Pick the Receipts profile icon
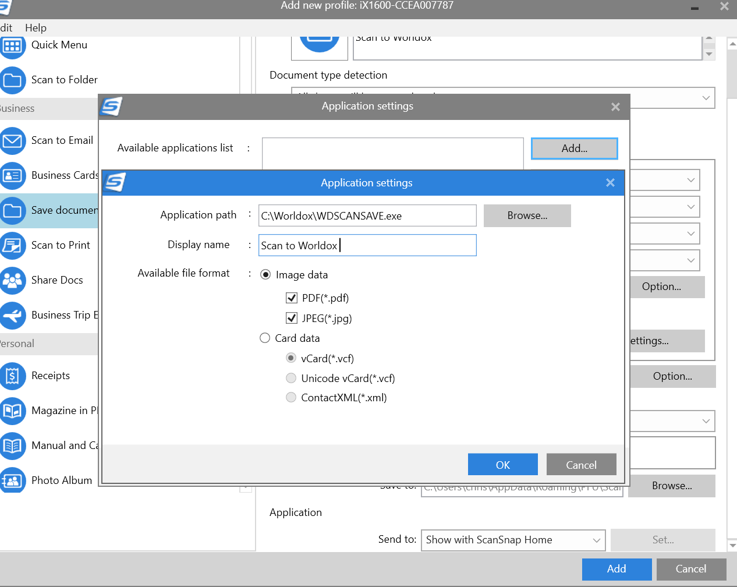The height and width of the screenshot is (587, 737). pyautogui.click(x=12, y=376)
